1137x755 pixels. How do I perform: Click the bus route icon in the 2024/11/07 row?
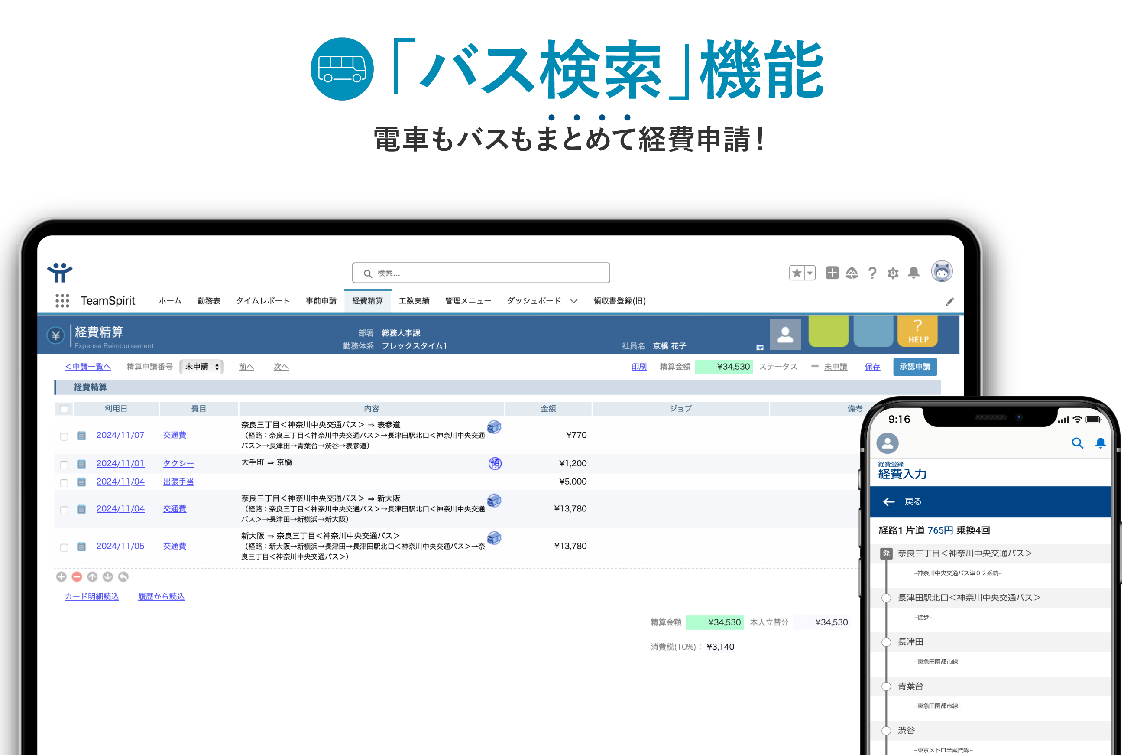(494, 427)
